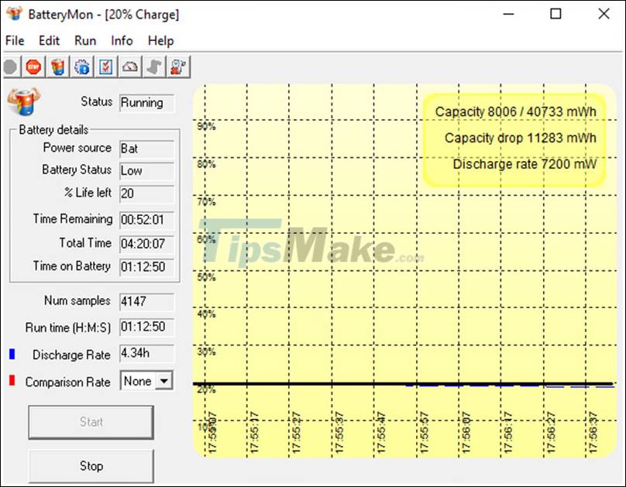Select the speedometer gauge toolbar icon
This screenshot has height=487, width=626.
point(129,67)
